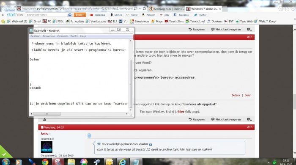
Task: Open the Voetbalzone bookmark
Action: 96,21
